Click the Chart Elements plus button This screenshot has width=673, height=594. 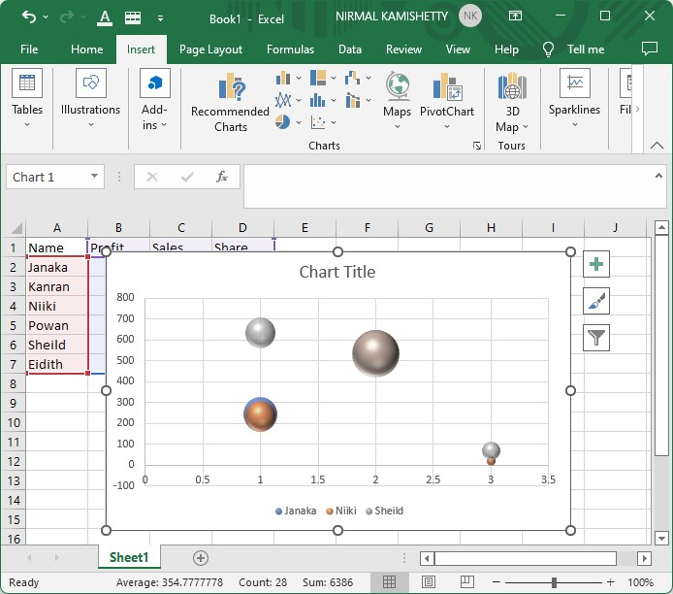(x=596, y=264)
